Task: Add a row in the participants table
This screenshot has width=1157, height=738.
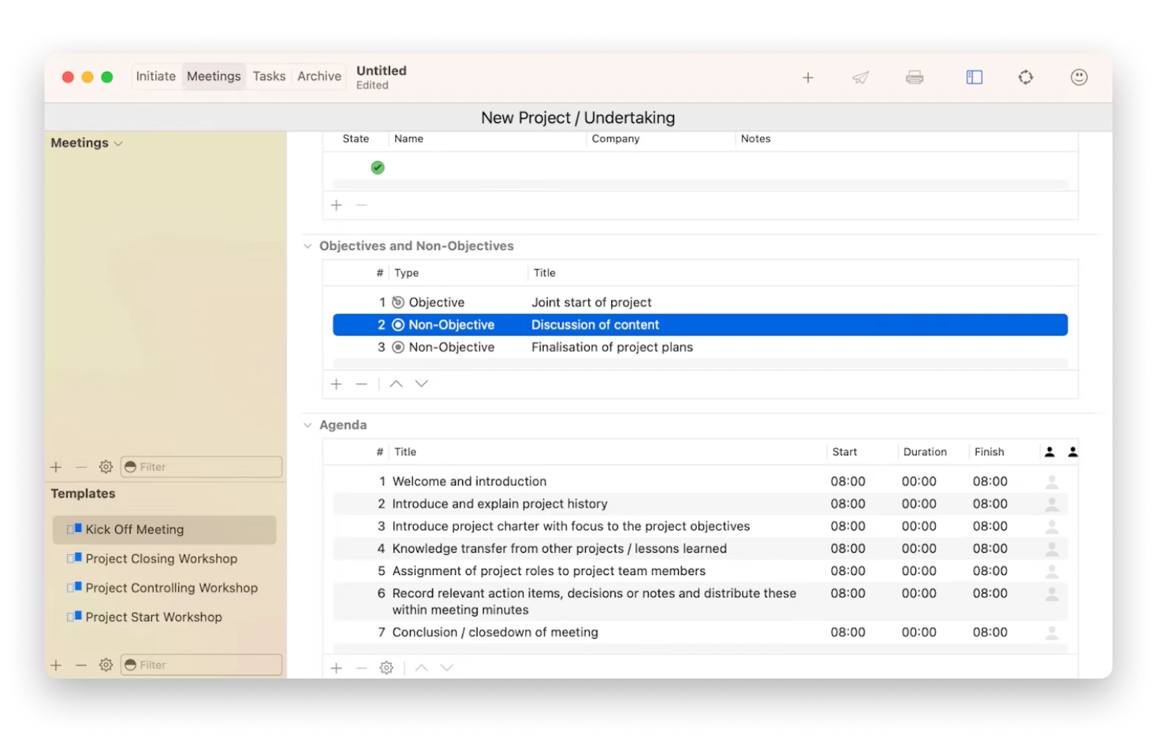Action: [x=336, y=205]
